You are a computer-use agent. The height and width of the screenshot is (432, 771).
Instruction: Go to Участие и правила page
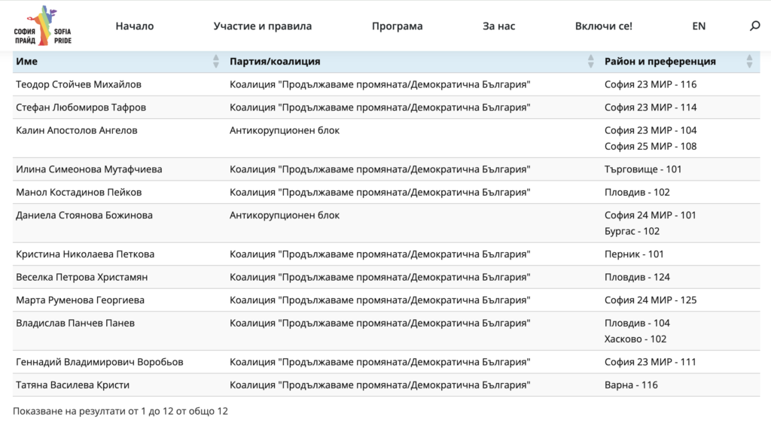[x=262, y=26]
